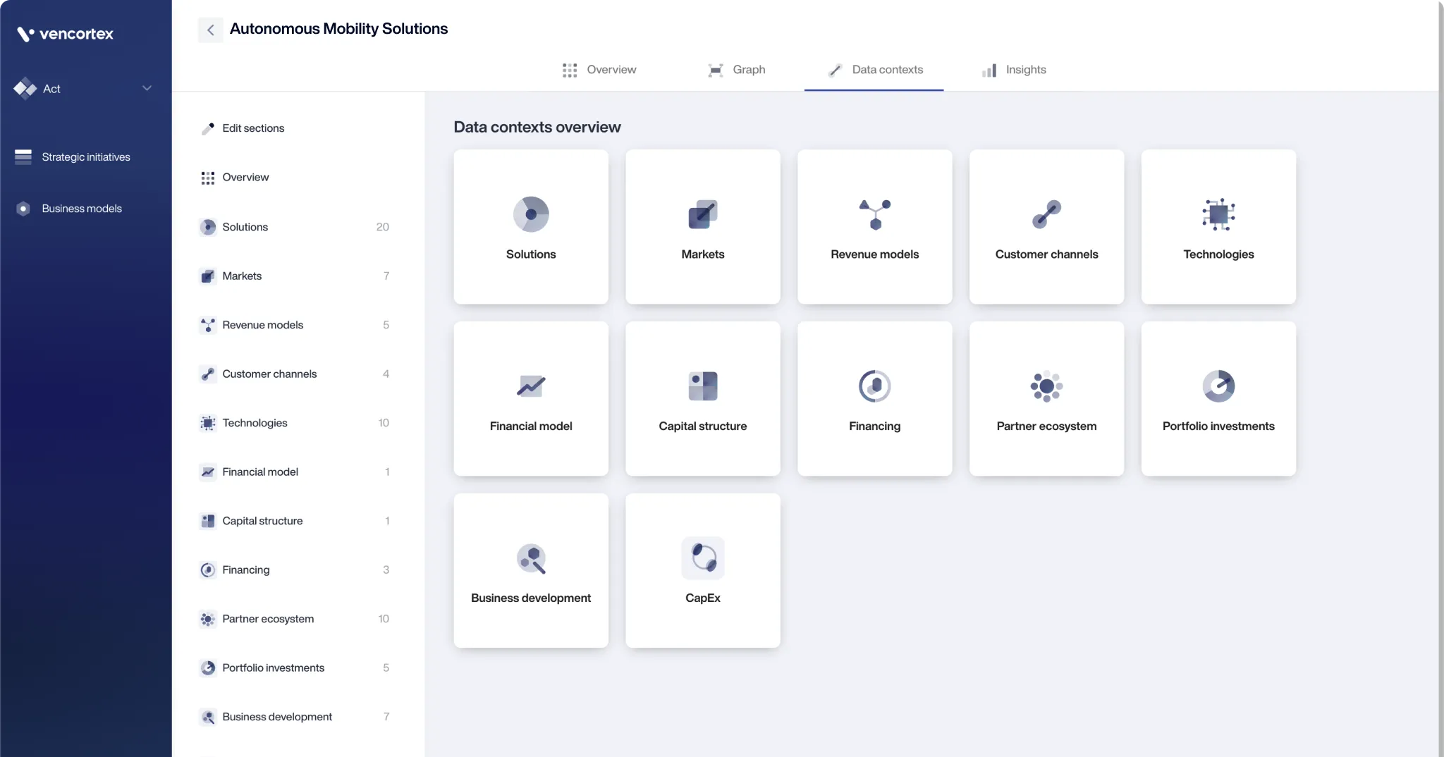The image size is (1444, 757).
Task: Open the Business development sidebar entry
Action: (x=276, y=716)
